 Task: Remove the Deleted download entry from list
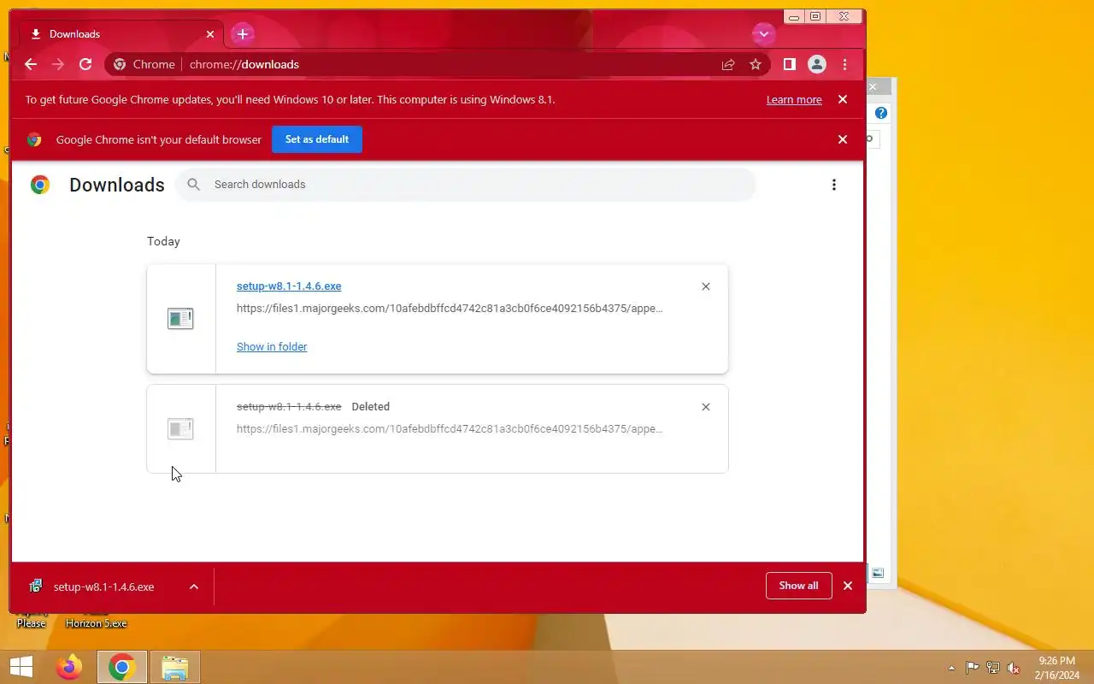[x=706, y=407]
